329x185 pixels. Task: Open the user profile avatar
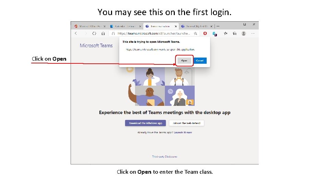[x=244, y=33]
